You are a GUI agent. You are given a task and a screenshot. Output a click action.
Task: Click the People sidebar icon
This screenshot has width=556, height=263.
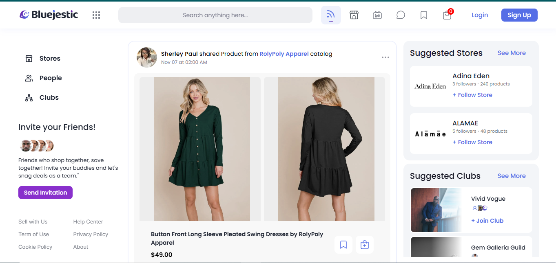(x=29, y=78)
